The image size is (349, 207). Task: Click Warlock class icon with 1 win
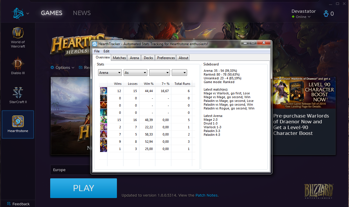click(x=104, y=149)
